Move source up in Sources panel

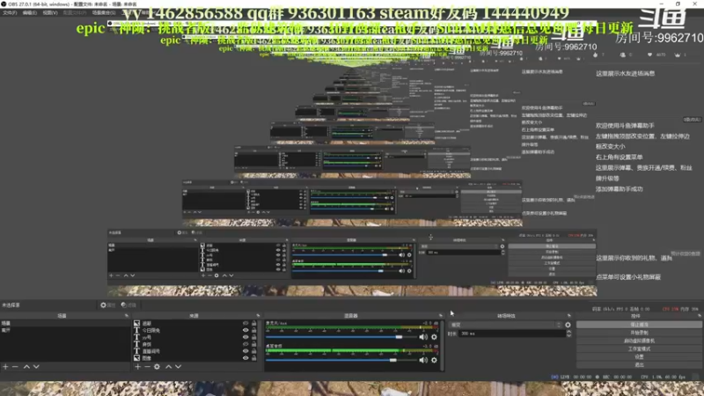coord(168,367)
